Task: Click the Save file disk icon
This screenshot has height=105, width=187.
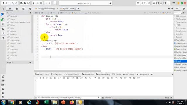Action: coord(29,3)
